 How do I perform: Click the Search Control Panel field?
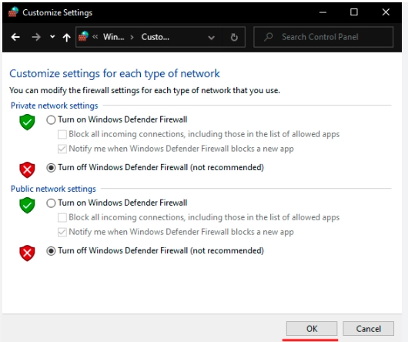pos(323,37)
